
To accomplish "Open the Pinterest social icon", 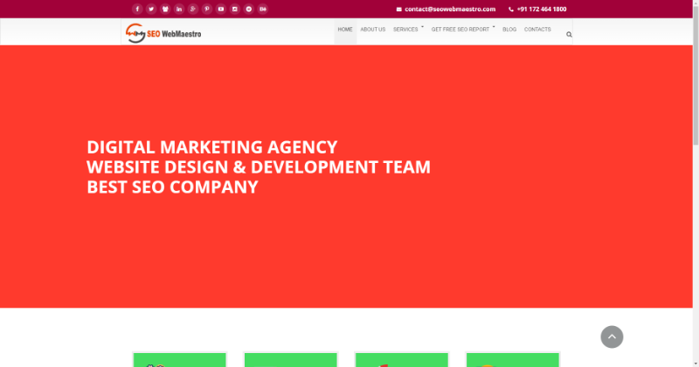I will click(x=207, y=9).
